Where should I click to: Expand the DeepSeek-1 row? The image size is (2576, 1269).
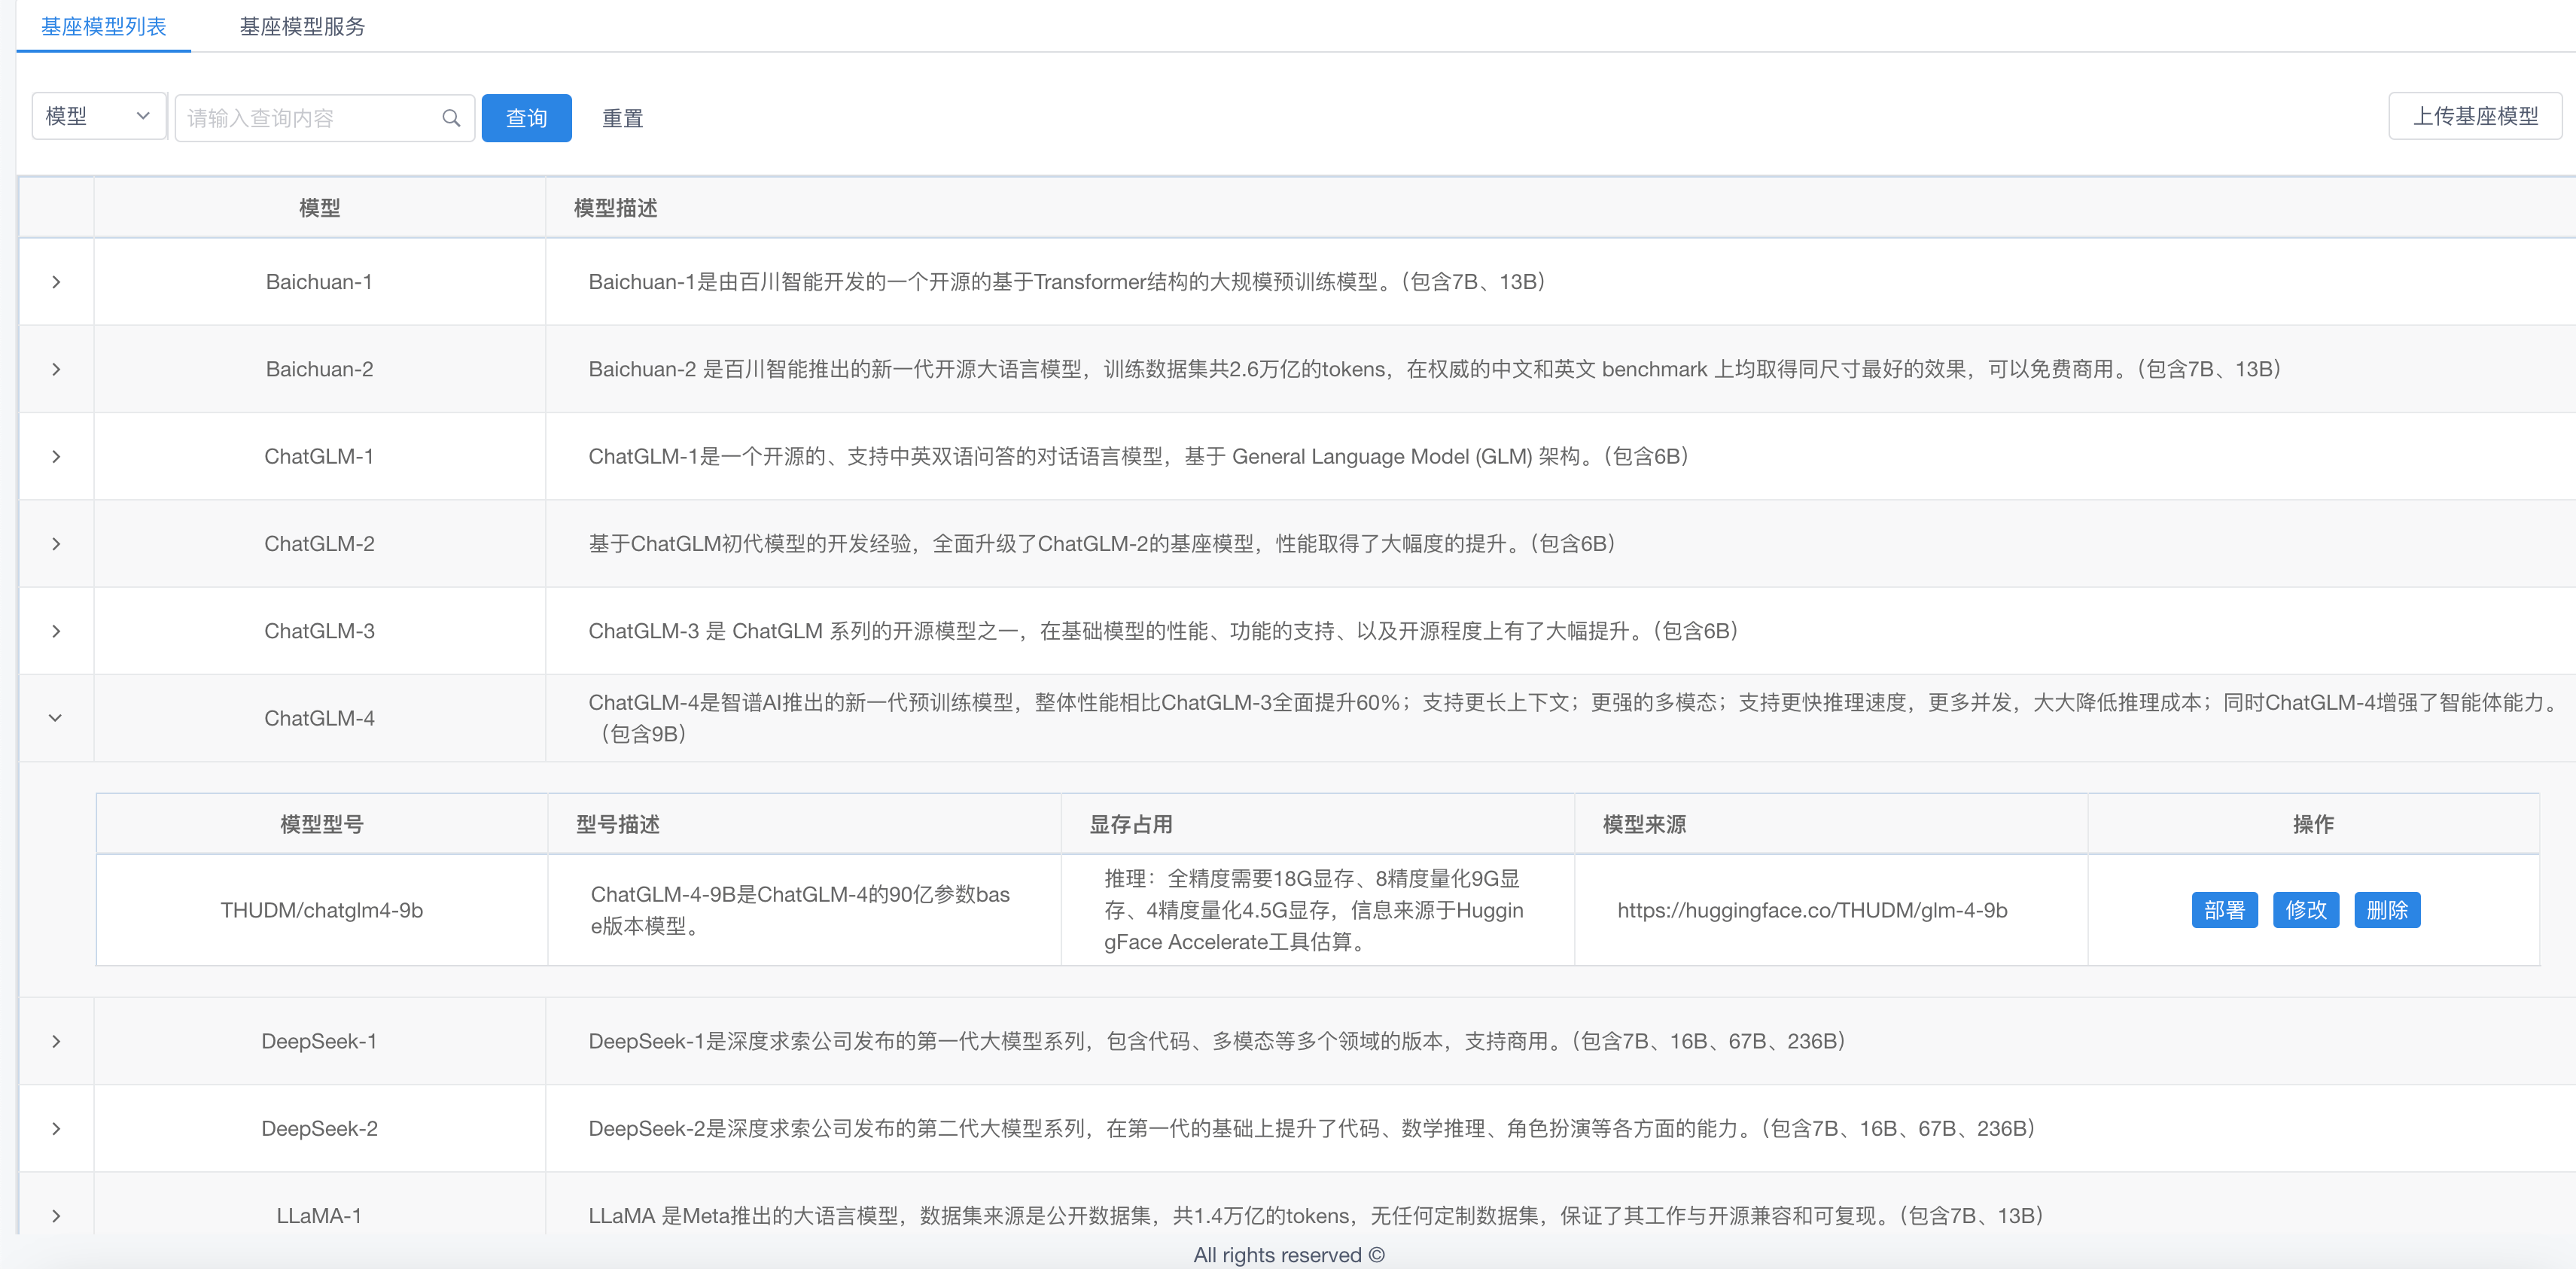[56, 1041]
